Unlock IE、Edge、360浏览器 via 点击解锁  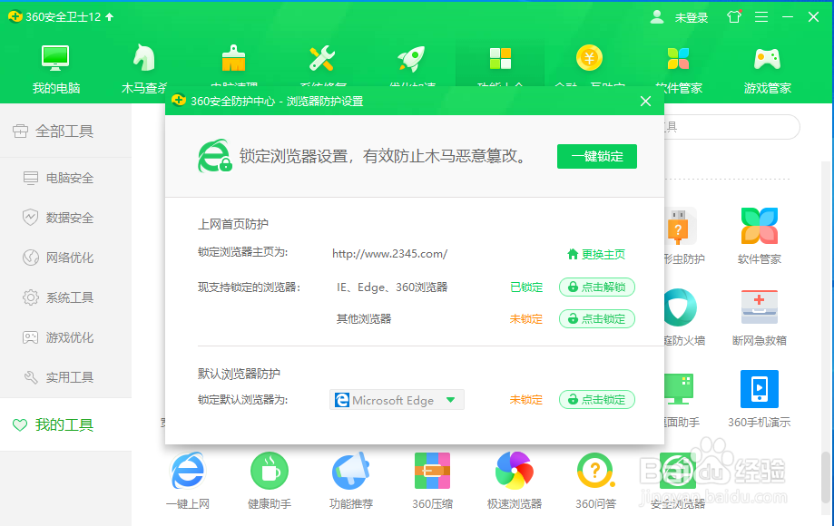tap(596, 287)
